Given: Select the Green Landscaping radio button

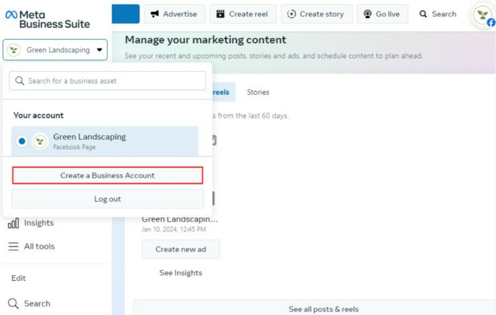Looking at the screenshot, I should 22,141.
